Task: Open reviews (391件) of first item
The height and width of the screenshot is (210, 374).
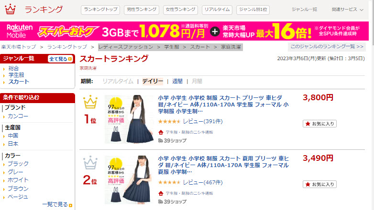Action: tap(203, 121)
